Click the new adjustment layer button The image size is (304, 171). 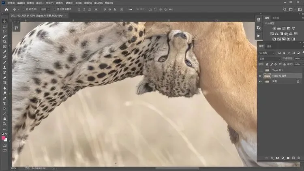[x=283, y=158]
